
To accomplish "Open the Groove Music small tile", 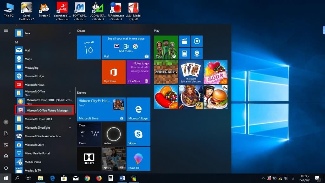I will [x=197, y=41].
